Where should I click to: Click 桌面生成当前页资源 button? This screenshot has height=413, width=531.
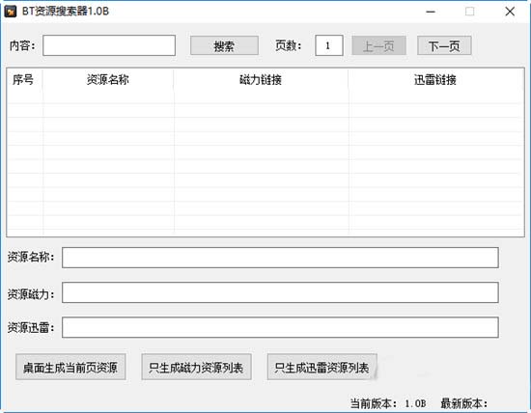[x=70, y=367]
